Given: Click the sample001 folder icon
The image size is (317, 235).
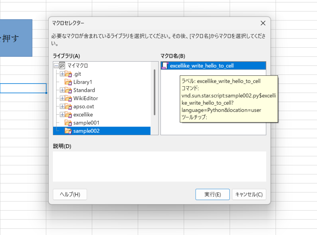Looking at the screenshot, I should pos(68,123).
